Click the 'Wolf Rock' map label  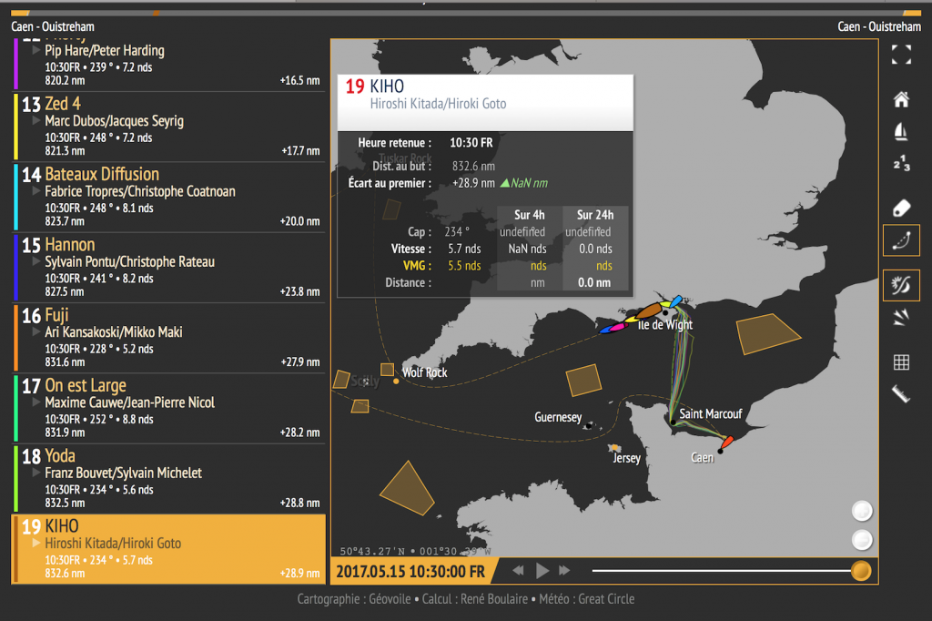pos(425,372)
